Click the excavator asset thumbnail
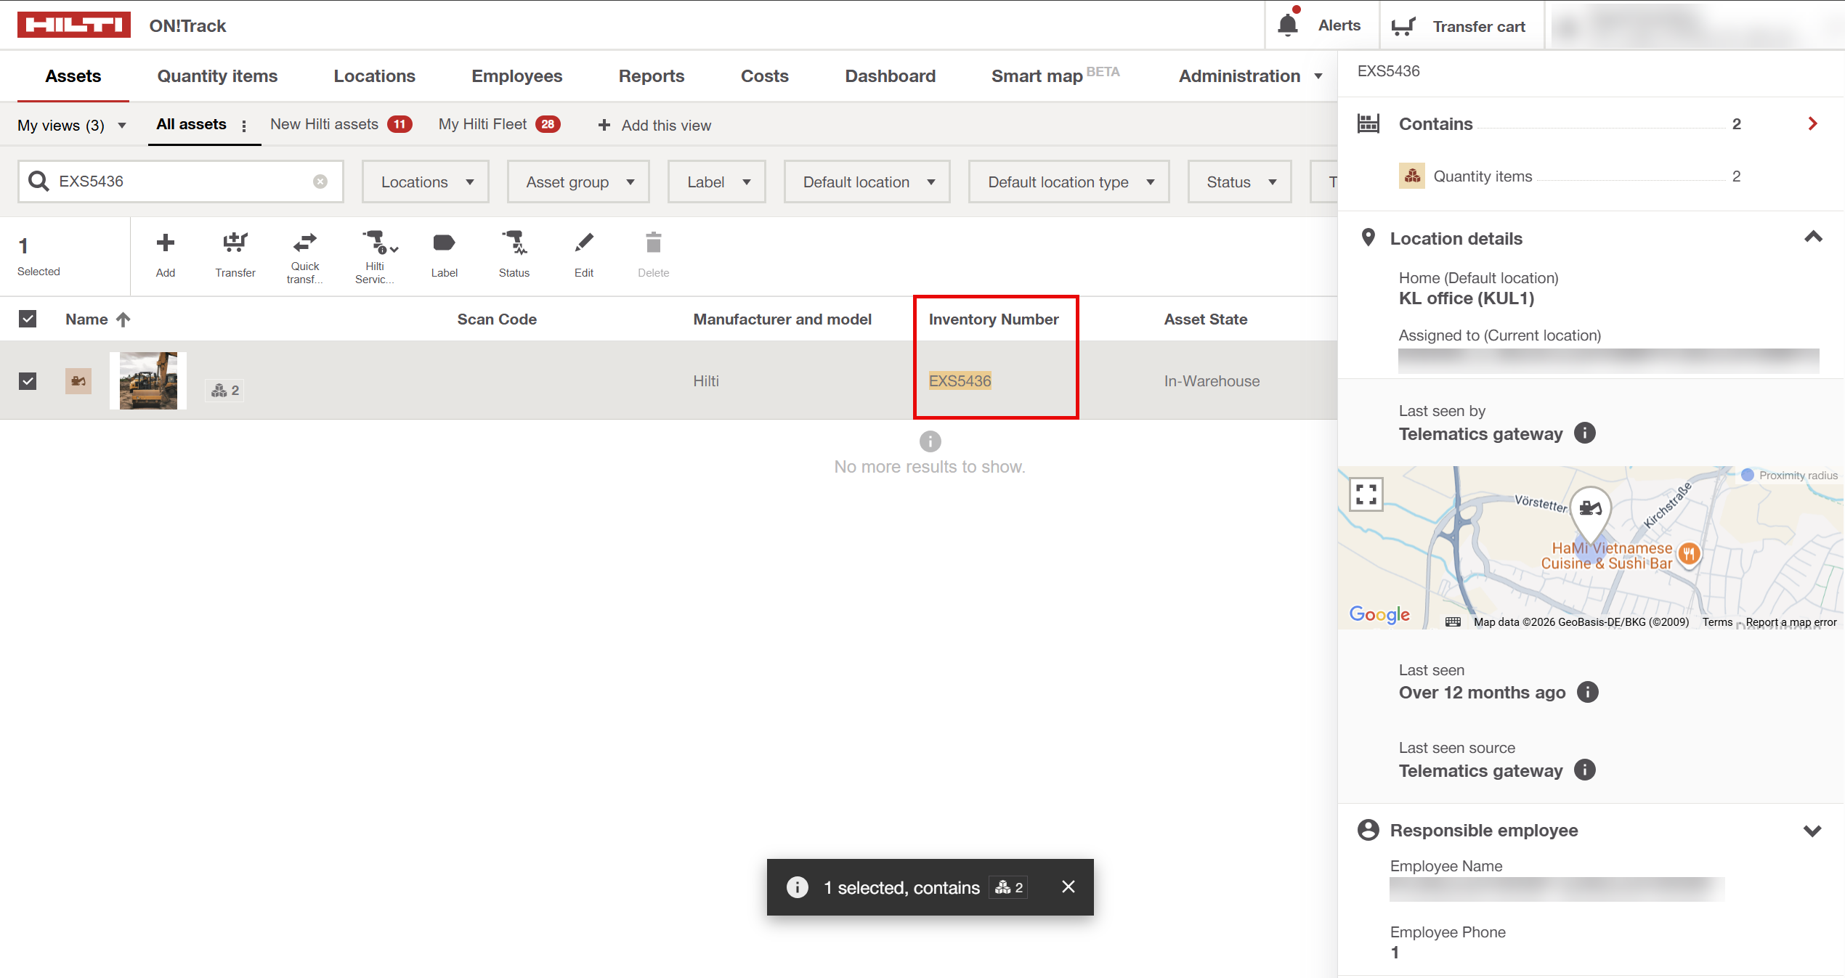This screenshot has height=978, width=1845. click(x=148, y=380)
